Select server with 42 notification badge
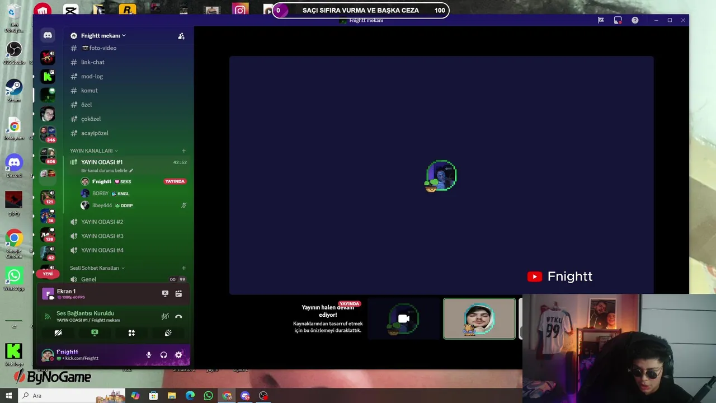 48,253
